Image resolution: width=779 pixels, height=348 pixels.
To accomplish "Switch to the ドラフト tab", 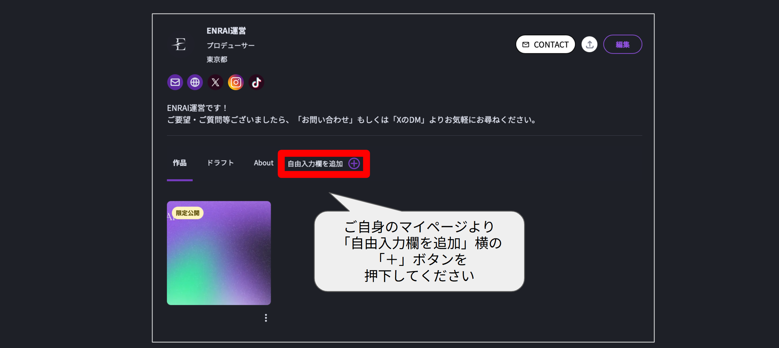I will (x=221, y=163).
